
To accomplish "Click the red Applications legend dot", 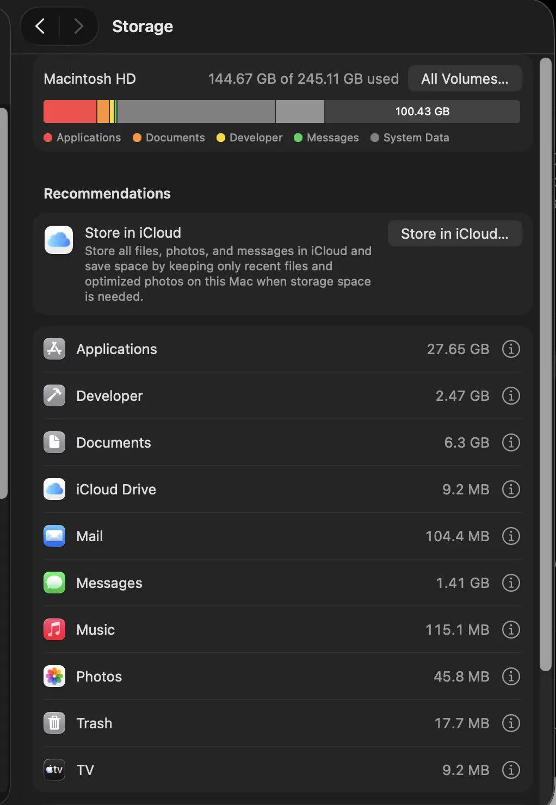I will 48,138.
